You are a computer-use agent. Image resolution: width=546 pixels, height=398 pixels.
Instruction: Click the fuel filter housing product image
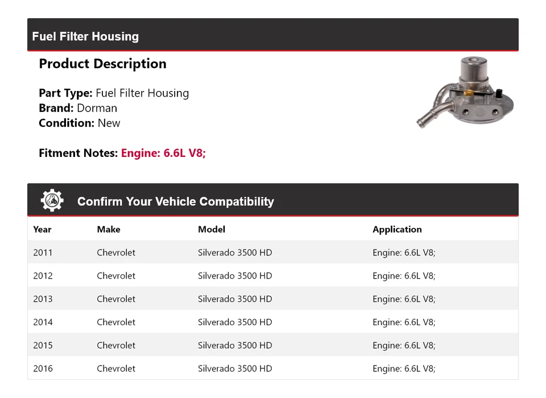click(465, 92)
